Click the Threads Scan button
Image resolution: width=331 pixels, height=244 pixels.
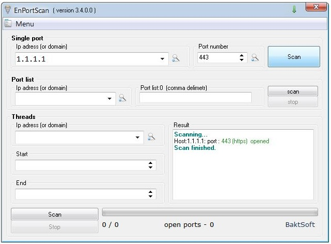pyautogui.click(x=55, y=215)
